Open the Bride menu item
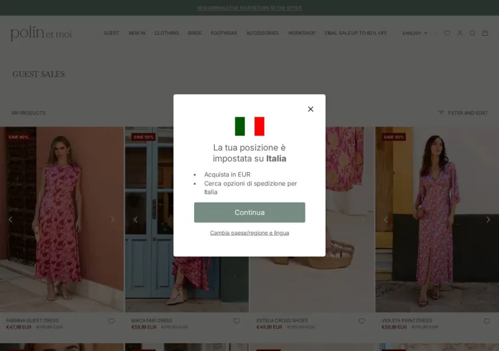The height and width of the screenshot is (351, 499). coord(195,33)
